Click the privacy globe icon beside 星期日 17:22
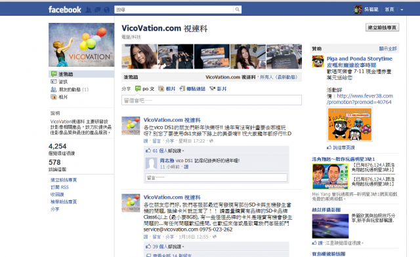Image resolution: width=420 pixels, height=257 pixels. (211, 141)
